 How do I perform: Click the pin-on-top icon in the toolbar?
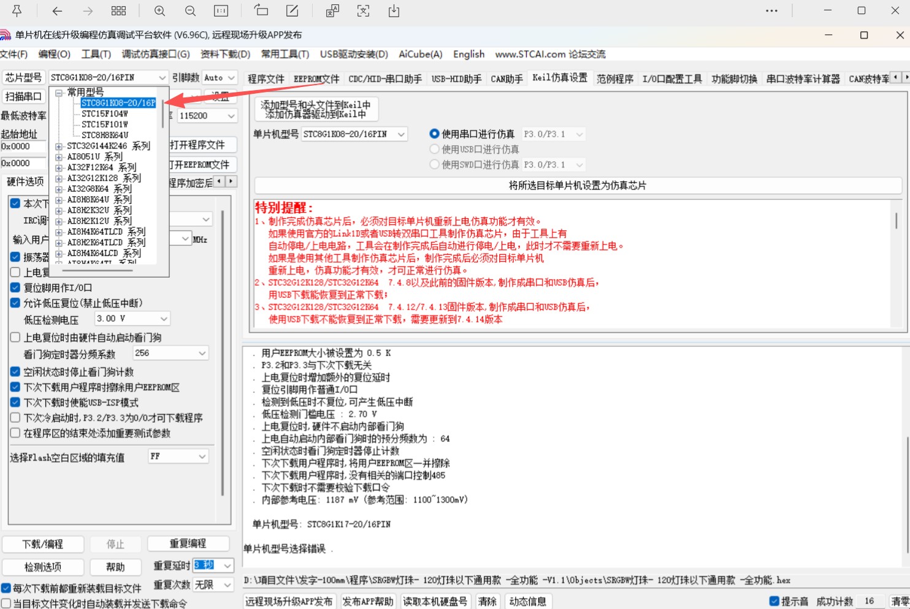pos(15,10)
